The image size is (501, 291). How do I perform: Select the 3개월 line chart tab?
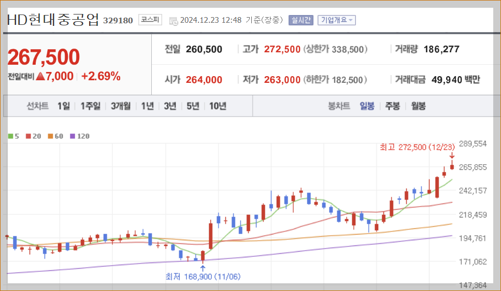120,106
